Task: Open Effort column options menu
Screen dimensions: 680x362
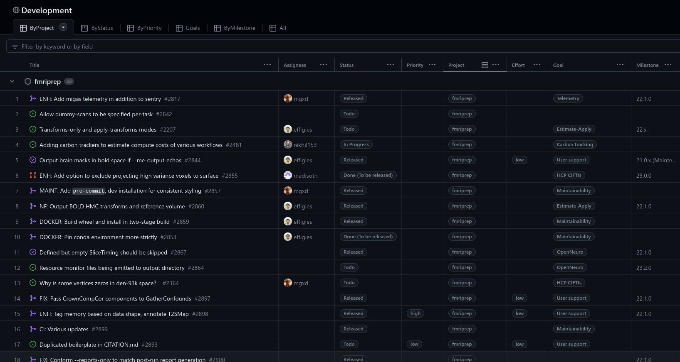Action: tap(537, 65)
